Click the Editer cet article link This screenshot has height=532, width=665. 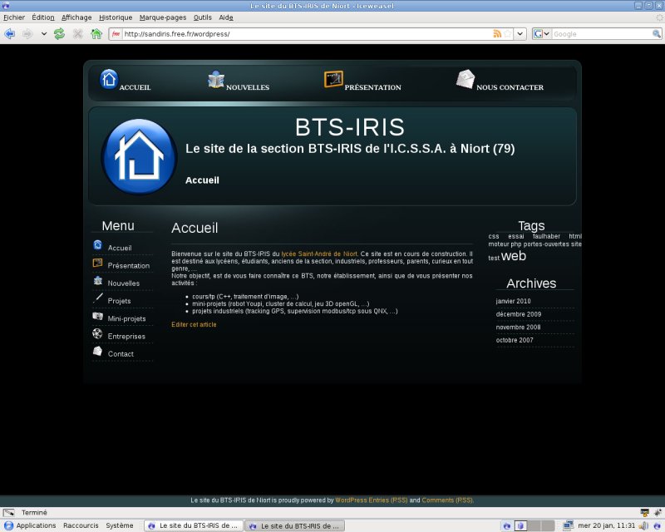click(194, 324)
